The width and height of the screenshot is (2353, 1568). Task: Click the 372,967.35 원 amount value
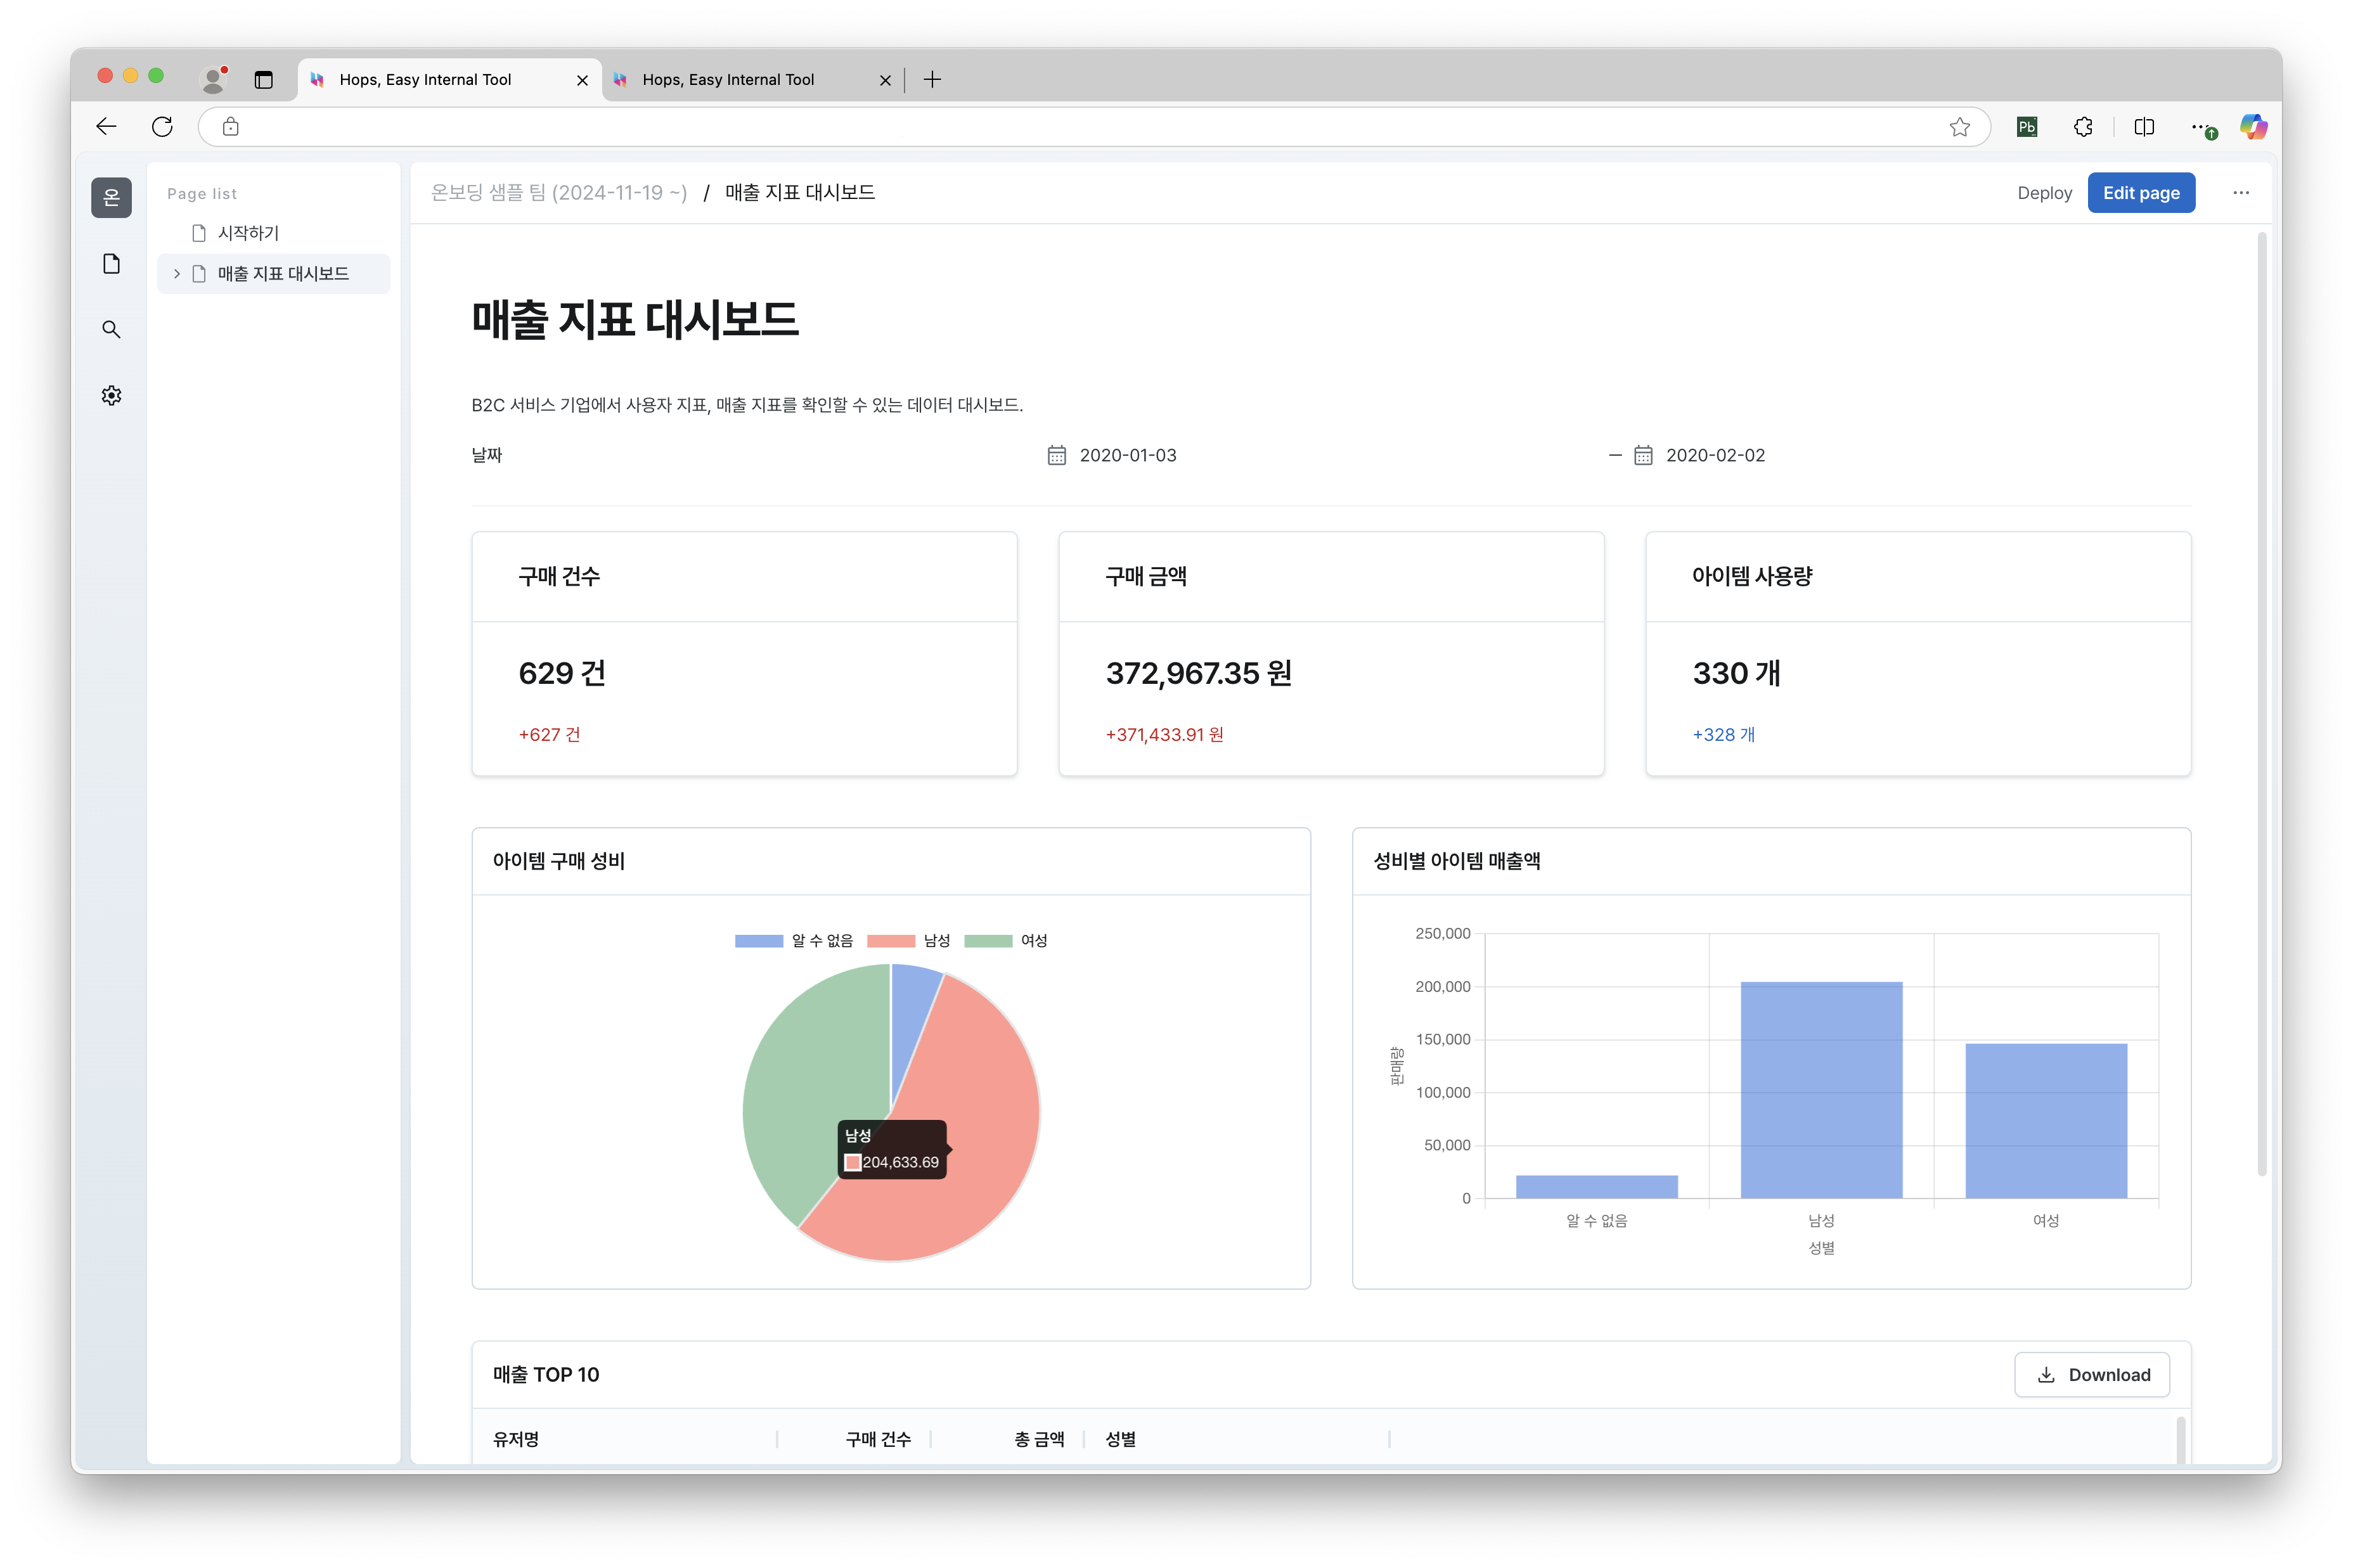[1198, 673]
